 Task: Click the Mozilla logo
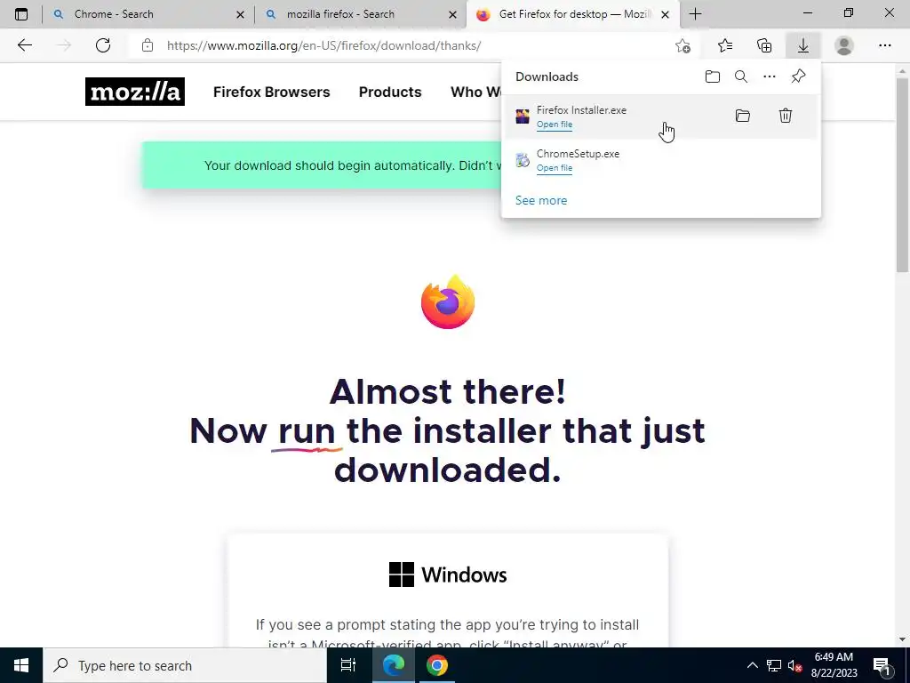[x=135, y=92]
